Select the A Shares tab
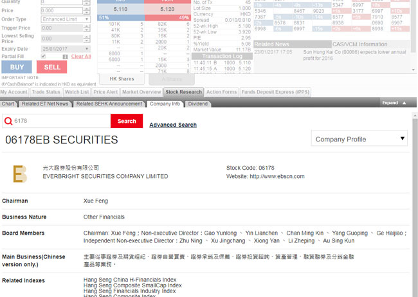This screenshot has height=297, width=418. [172, 79]
